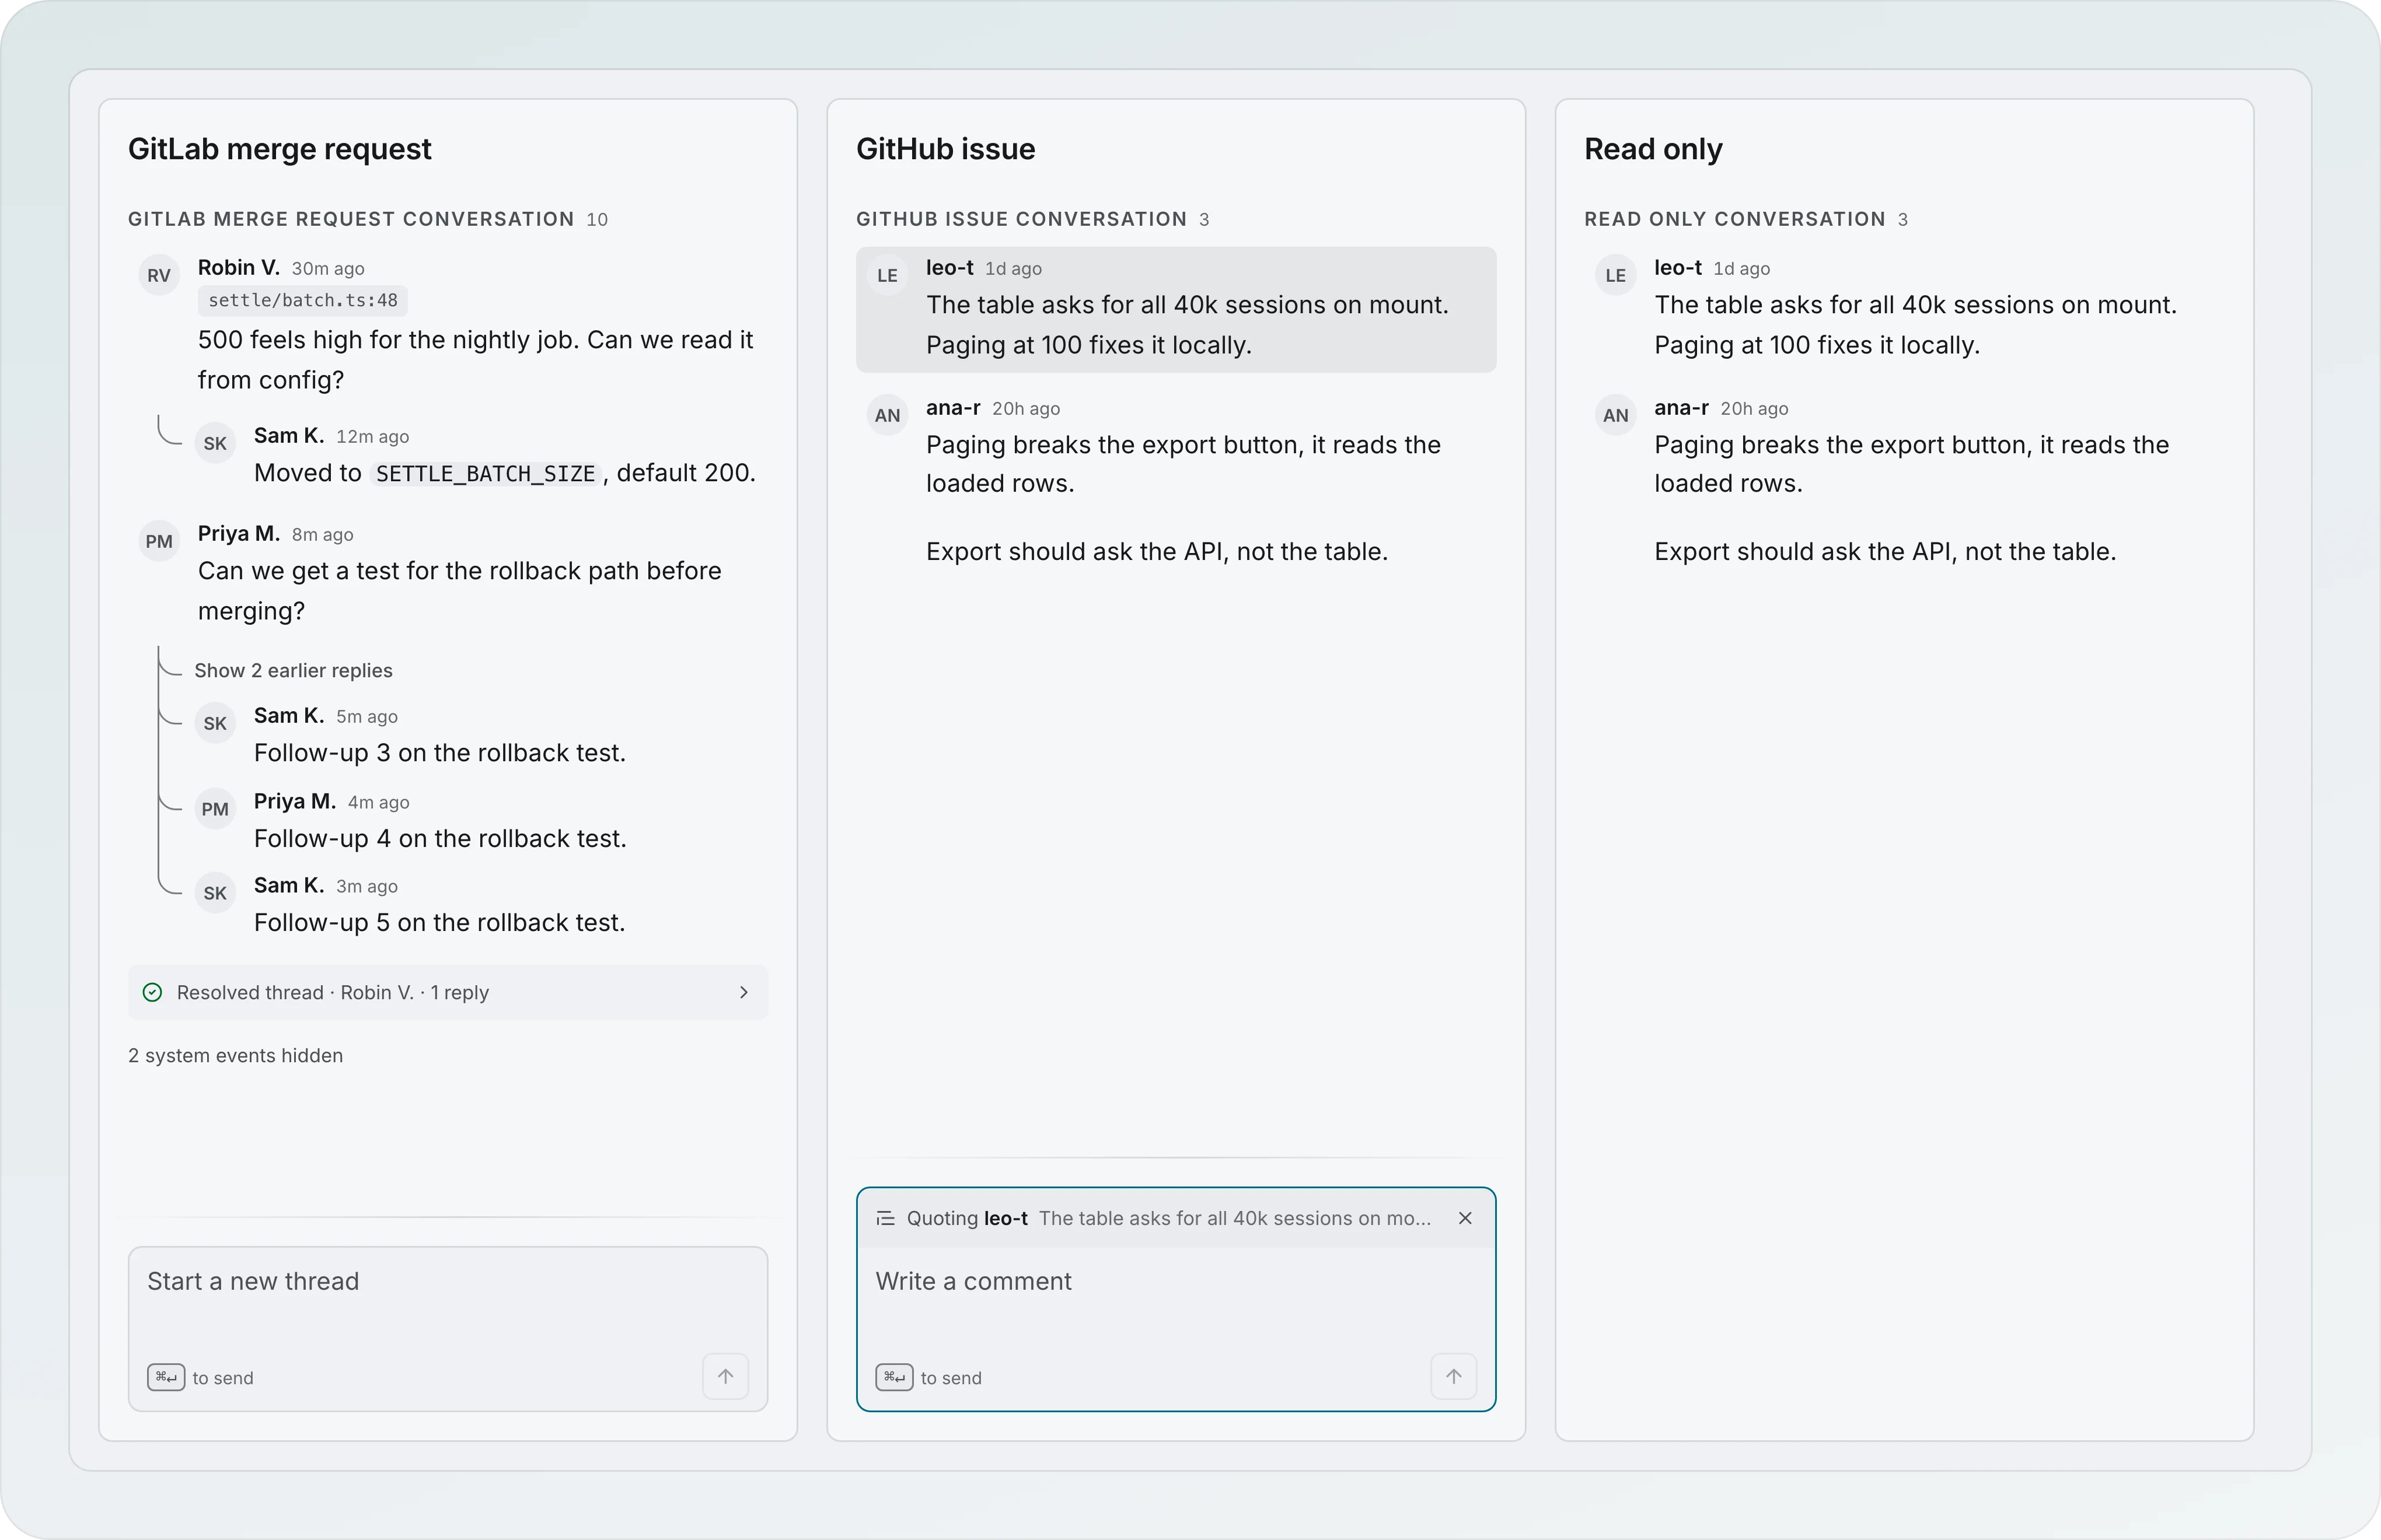Click the READ ONLY CONVERSATION label
The width and height of the screenshot is (2381, 1540).
pos(1735,219)
